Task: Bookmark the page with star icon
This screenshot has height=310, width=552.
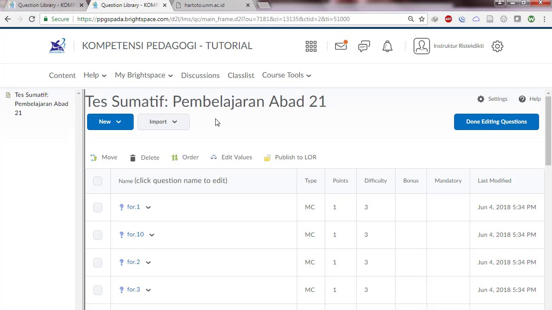Action: pyautogui.click(x=422, y=19)
